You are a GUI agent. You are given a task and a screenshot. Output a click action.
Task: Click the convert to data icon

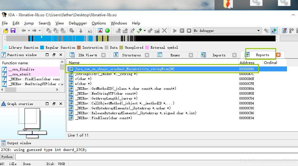pos(125,31)
